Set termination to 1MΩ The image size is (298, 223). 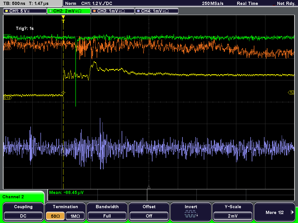click(x=75, y=216)
